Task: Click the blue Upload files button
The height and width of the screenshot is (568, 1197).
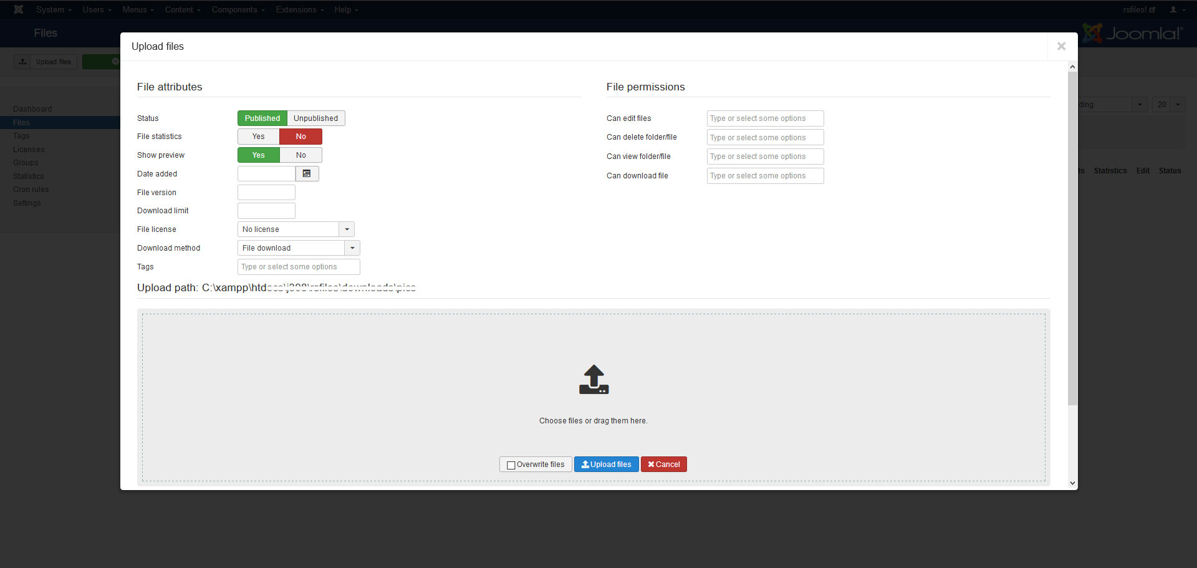Action: pyautogui.click(x=606, y=465)
